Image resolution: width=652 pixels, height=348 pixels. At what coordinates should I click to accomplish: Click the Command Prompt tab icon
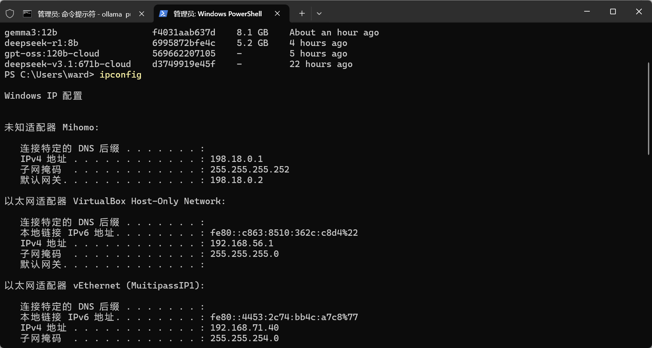pyautogui.click(x=27, y=14)
